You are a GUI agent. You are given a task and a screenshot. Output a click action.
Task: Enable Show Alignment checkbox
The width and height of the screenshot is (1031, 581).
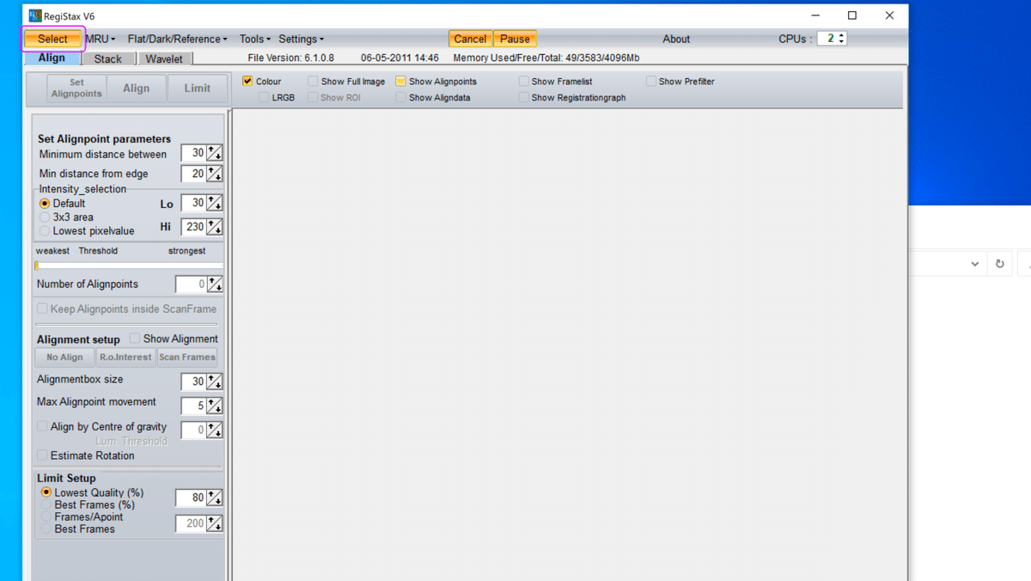point(135,339)
